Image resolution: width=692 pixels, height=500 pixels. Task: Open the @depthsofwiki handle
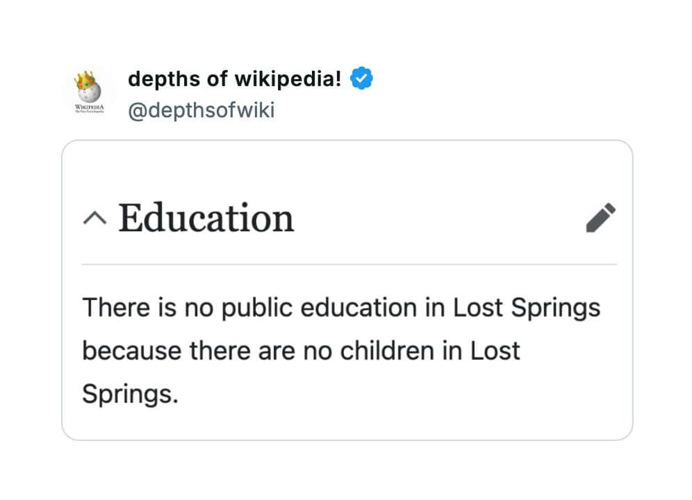(x=201, y=110)
